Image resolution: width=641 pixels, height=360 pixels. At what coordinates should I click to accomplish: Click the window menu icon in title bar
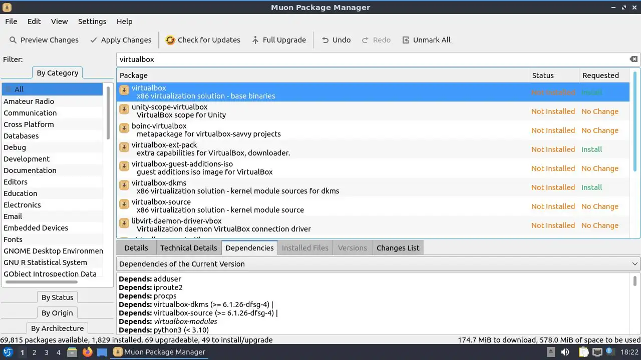pos(7,7)
